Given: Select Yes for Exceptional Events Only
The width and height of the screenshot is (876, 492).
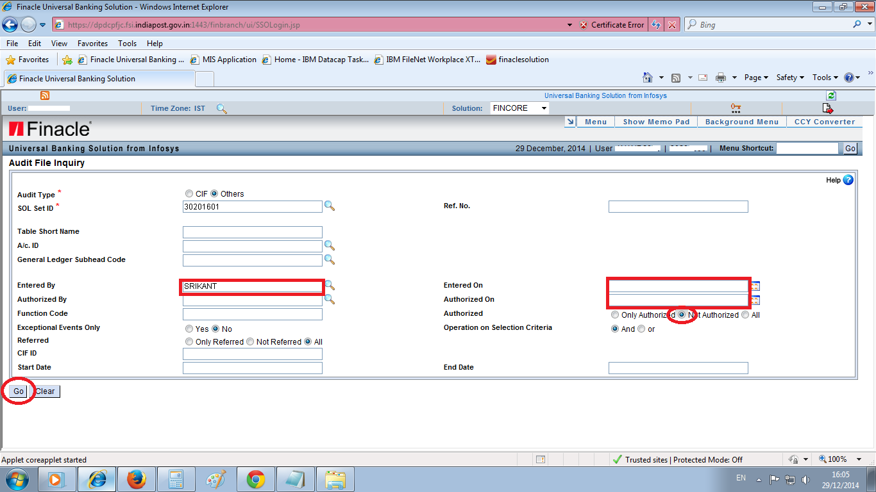Looking at the screenshot, I should pyautogui.click(x=189, y=329).
